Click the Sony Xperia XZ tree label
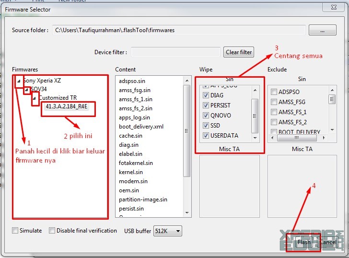Image resolution: width=349 pixels, height=258 pixels. tap(42, 81)
